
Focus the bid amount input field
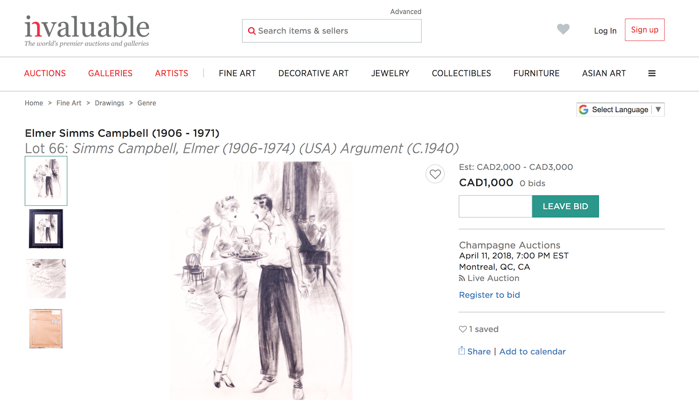pyautogui.click(x=495, y=206)
